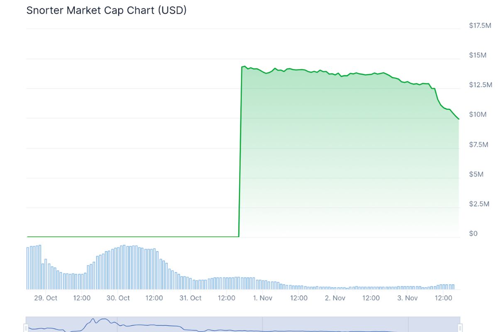Click the $2.5M axis value

tap(478, 204)
